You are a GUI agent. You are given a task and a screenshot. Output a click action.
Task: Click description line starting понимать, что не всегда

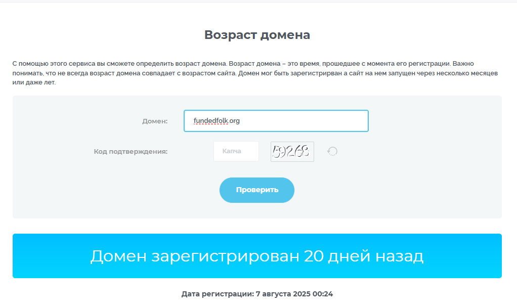[255, 73]
